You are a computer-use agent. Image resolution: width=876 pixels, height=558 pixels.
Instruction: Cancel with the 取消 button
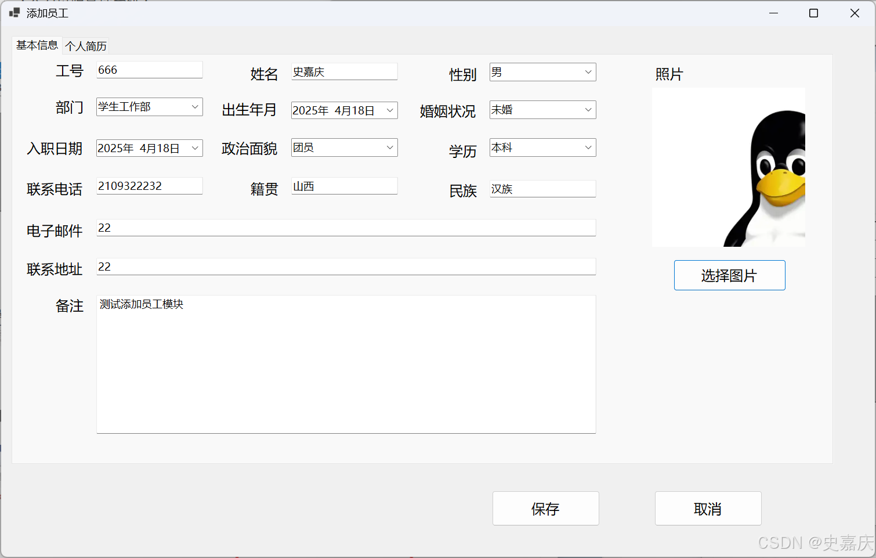(x=708, y=509)
